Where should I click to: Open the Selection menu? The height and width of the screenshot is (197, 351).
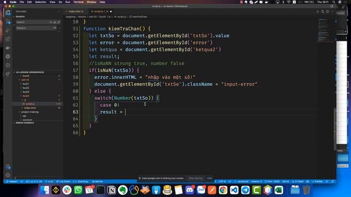(x=41, y=2)
